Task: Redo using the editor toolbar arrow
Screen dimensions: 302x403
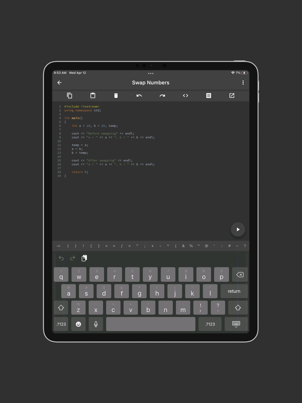Action: [162, 95]
